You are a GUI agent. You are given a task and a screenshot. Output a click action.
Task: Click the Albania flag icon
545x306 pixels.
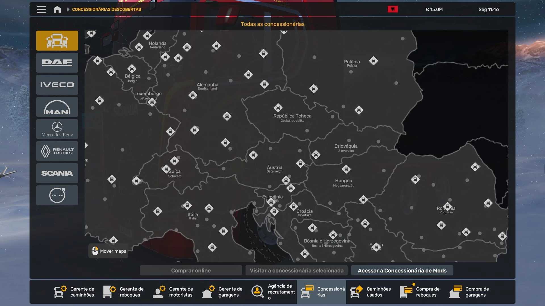pyautogui.click(x=393, y=9)
